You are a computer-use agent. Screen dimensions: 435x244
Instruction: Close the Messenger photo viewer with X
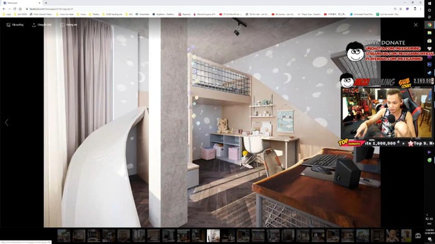(x=416, y=25)
